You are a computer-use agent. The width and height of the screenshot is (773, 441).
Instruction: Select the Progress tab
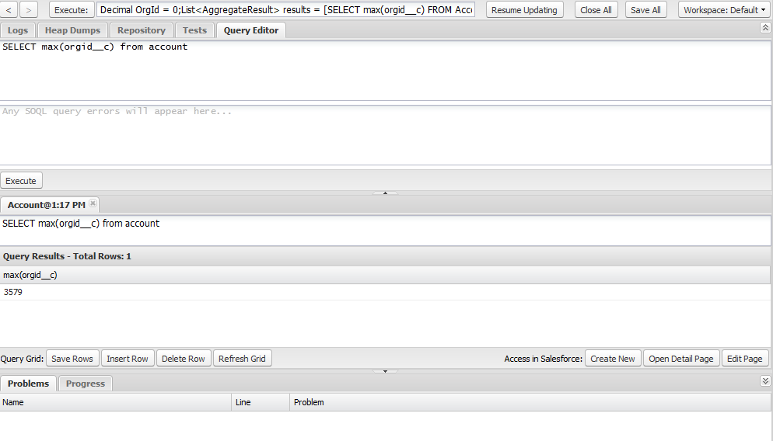coord(86,384)
